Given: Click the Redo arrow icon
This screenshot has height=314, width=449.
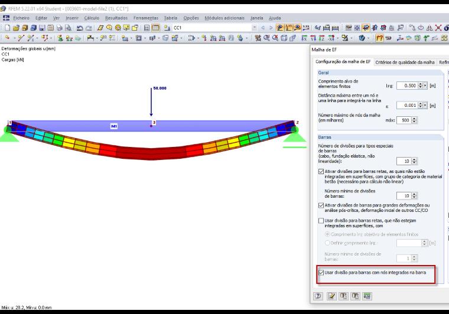Looking at the screenshot, I should pos(89,28).
